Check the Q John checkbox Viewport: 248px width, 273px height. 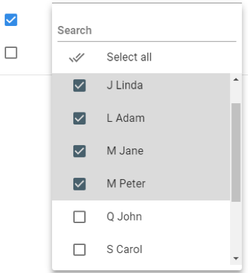[79, 217]
